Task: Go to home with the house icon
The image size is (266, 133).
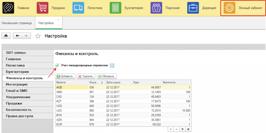Action: (x=6, y=36)
